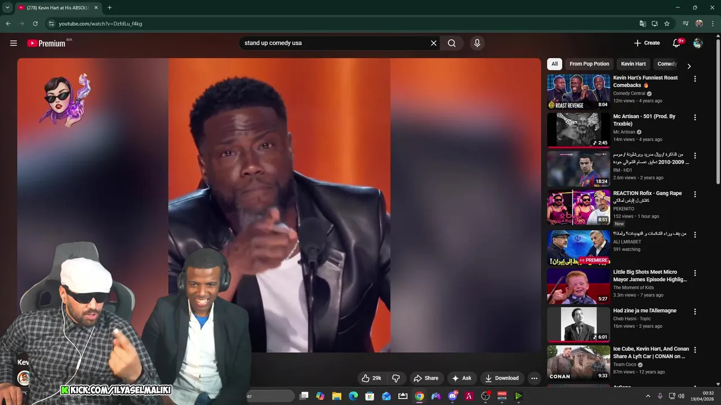The image size is (721, 405).
Task: Open options menu for Mc Artisan - 501
Action: (x=695, y=118)
